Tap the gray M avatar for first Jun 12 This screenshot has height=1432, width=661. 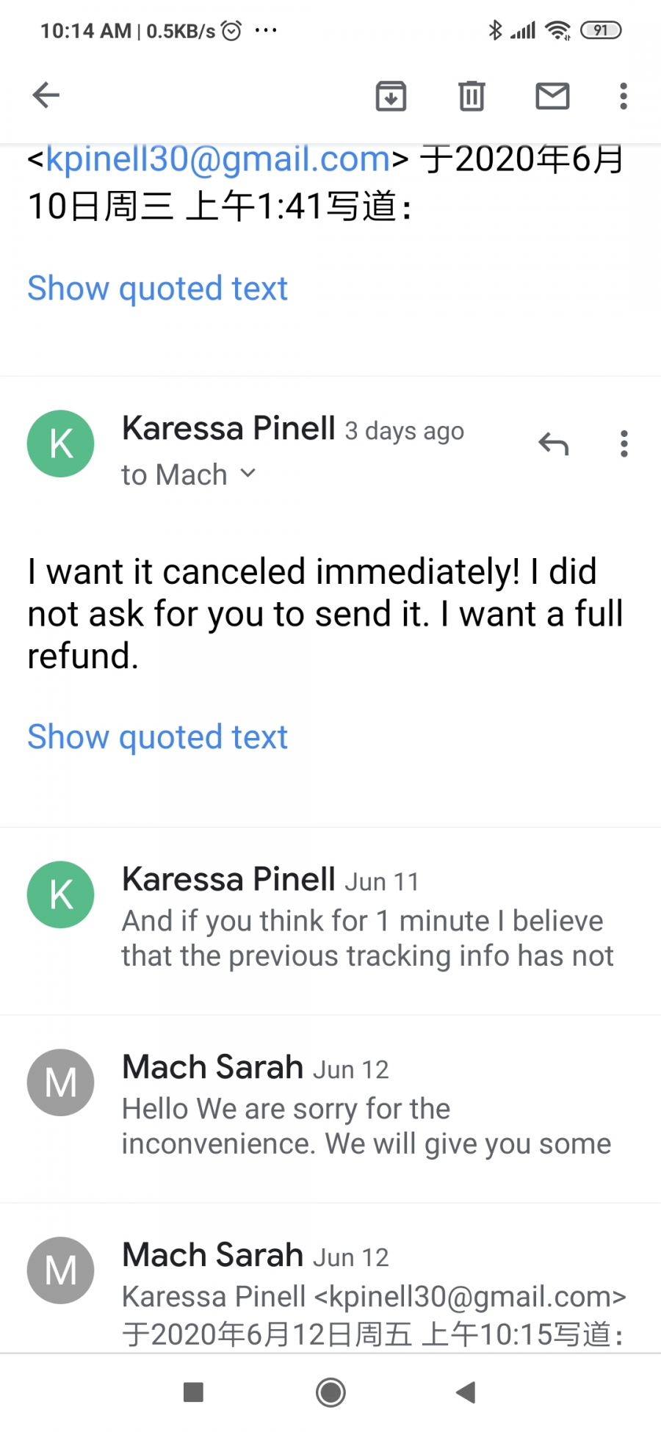tap(61, 1082)
